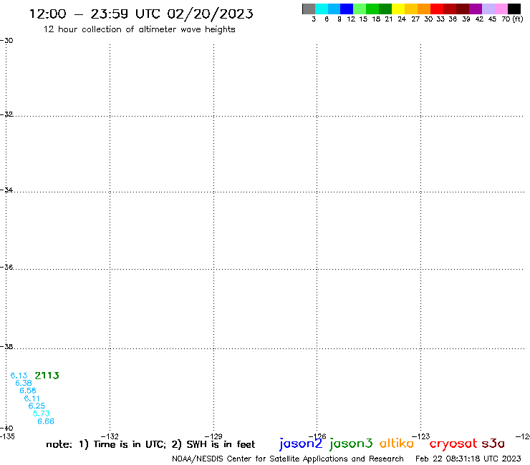This screenshot has width=530, height=465.
Task: Click the -132 longitude axis label
Action: (110, 436)
